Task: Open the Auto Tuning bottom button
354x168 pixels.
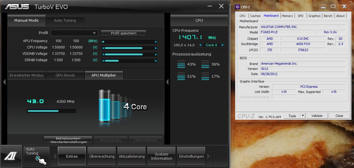Action: (36, 156)
